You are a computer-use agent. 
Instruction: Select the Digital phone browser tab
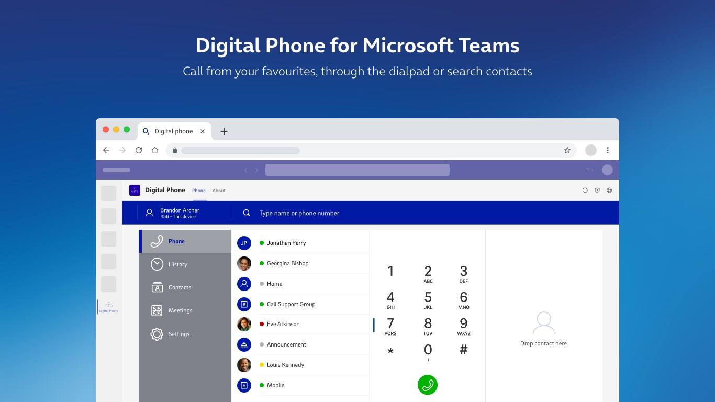coord(174,131)
